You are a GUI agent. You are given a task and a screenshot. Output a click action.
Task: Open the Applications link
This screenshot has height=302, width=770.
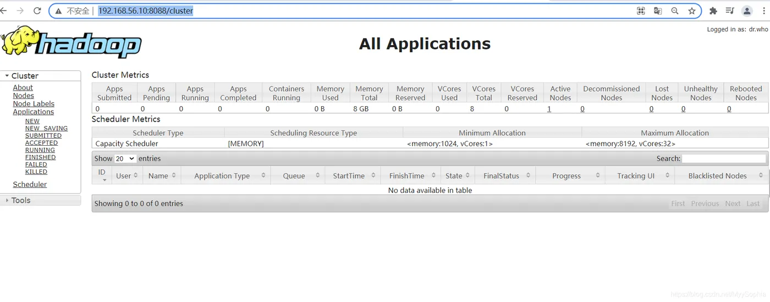tap(34, 112)
